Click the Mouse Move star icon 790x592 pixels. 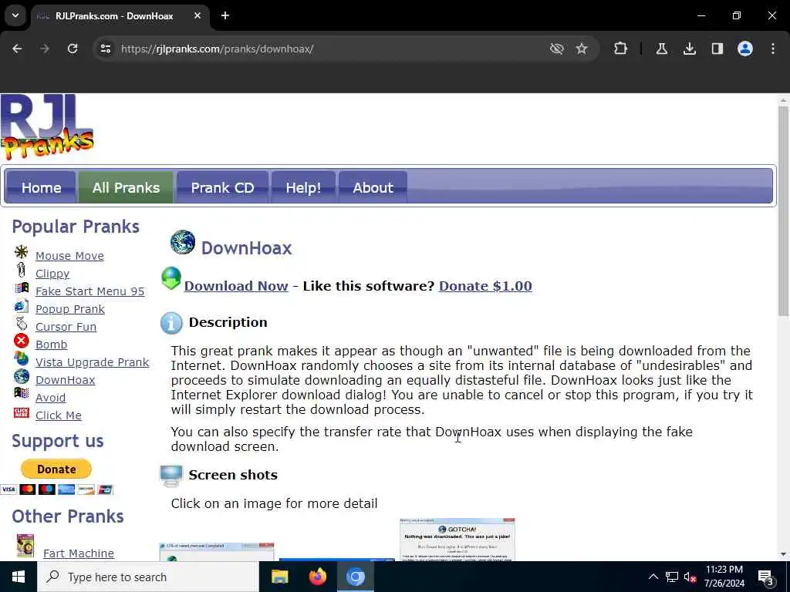pyautogui.click(x=21, y=251)
